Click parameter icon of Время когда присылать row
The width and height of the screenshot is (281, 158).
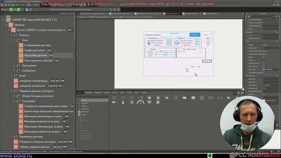click(x=21, y=111)
